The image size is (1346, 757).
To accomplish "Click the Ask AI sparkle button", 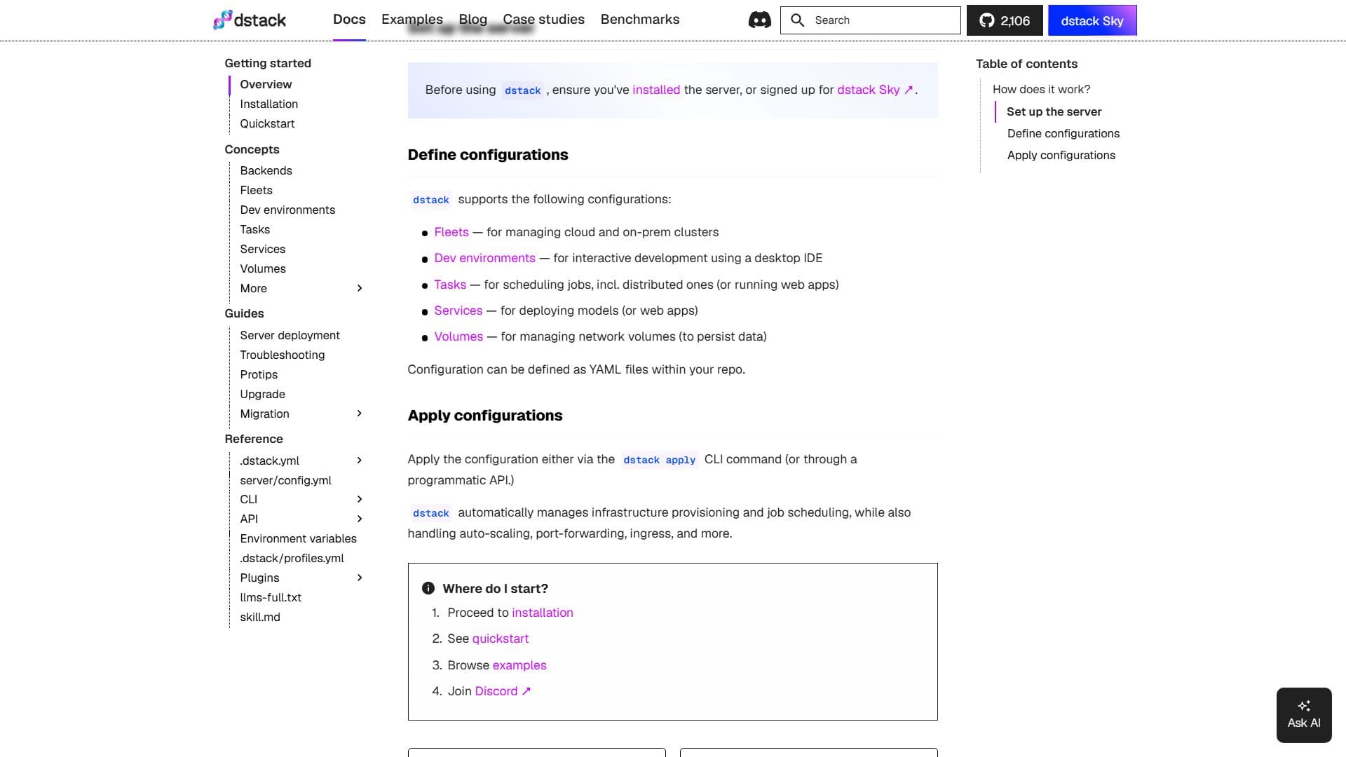I will point(1304,715).
